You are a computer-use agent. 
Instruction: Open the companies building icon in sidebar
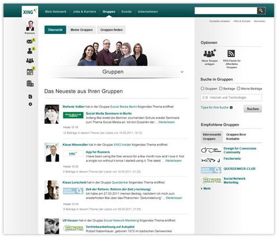click(x=30, y=84)
